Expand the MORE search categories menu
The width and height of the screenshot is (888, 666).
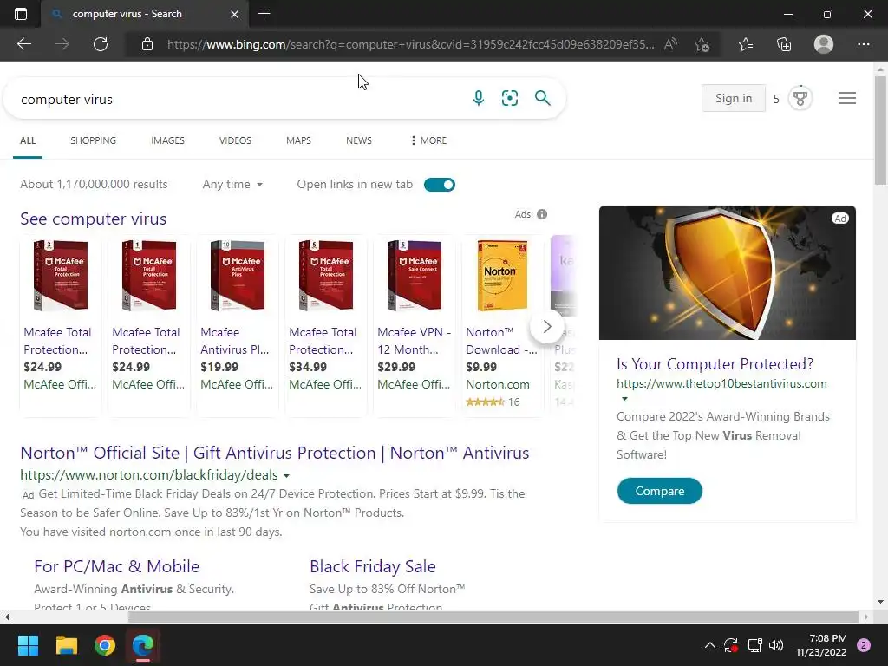[428, 140]
